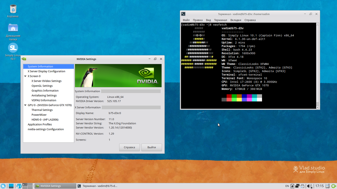337x189 pixels.
Task: Open the 17:15 panel clock
Action: 319,186
